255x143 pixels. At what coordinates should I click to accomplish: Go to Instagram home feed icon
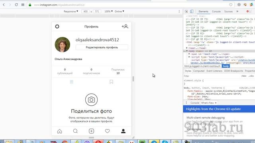pyautogui.click(x=59, y=131)
